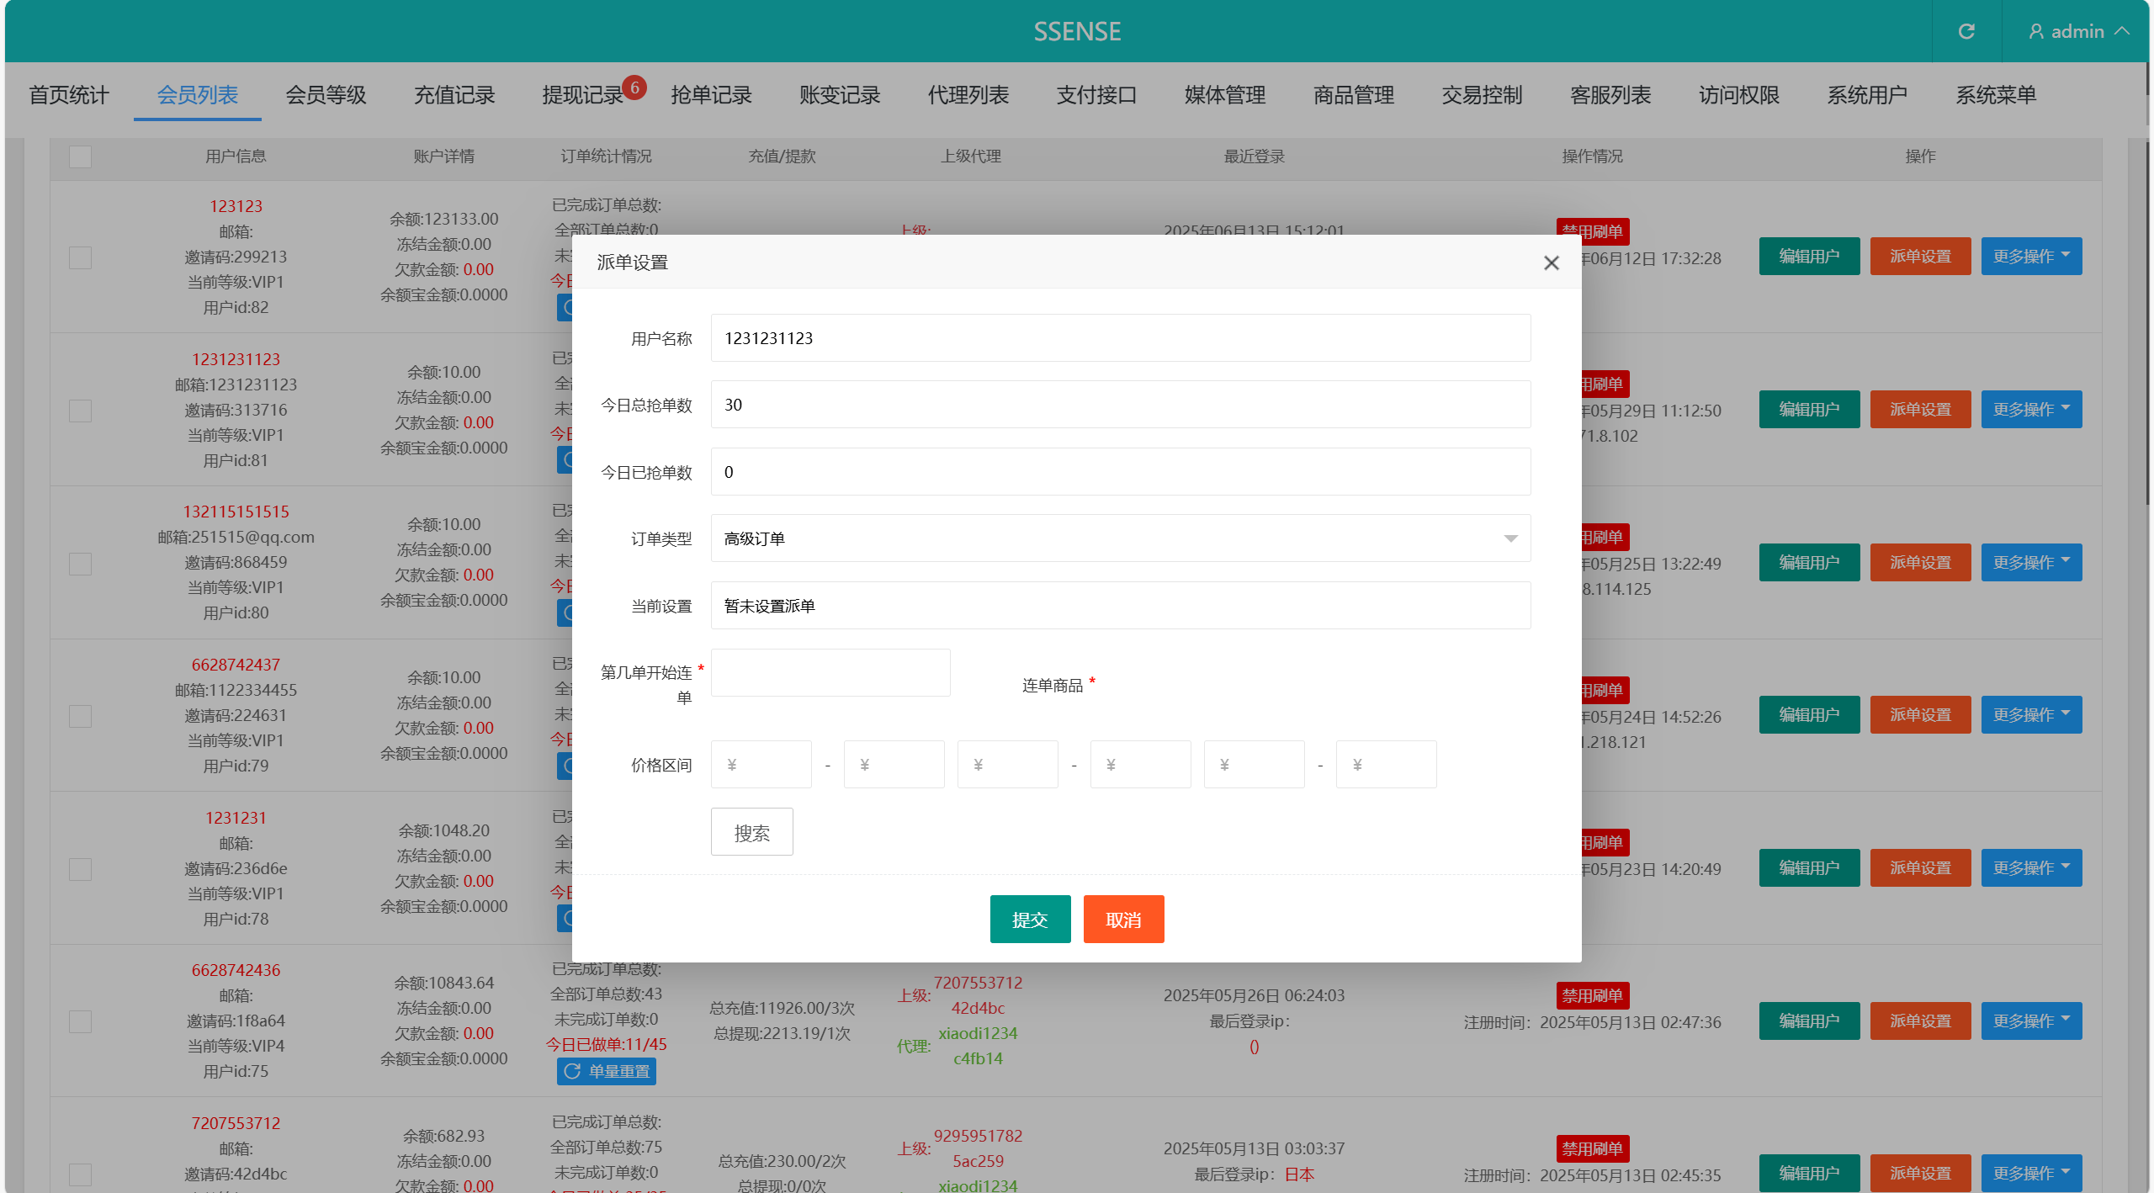Image resolution: width=2154 pixels, height=1193 pixels.
Task: Open 更多操作 dropdown for user 6628742436
Action: tap(2031, 1021)
